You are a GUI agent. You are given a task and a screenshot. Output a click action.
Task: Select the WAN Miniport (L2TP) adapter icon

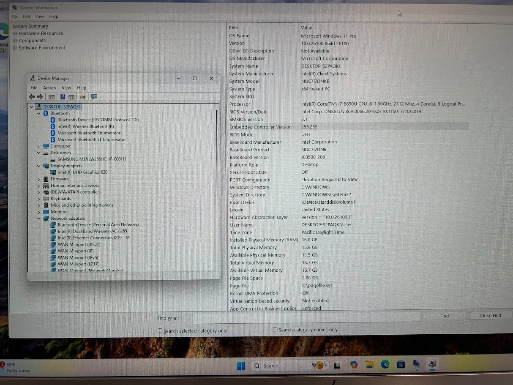53,264
